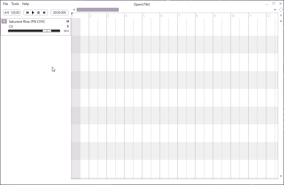
Task: Pause playback with the pause button
Action: click(38, 12)
